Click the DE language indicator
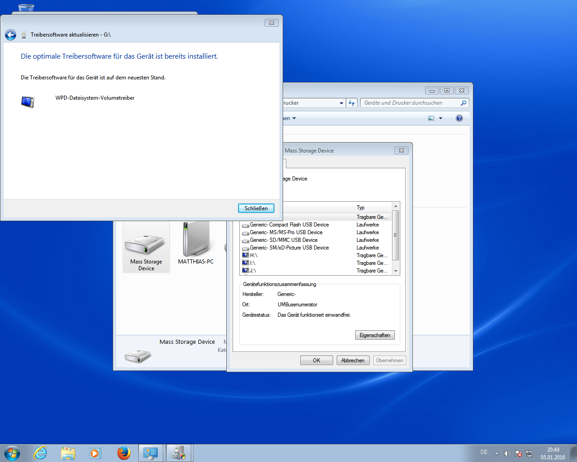The height and width of the screenshot is (462, 577). coord(484,452)
